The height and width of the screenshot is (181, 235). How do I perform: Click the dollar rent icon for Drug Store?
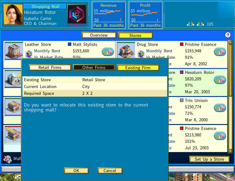141,54
